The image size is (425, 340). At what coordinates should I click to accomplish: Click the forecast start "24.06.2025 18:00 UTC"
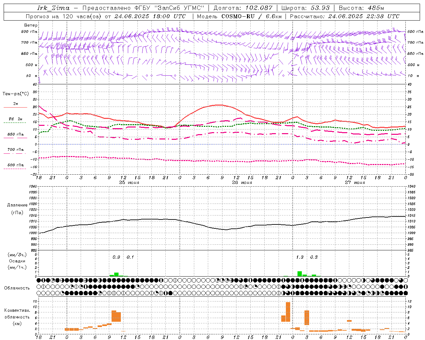pos(150,16)
